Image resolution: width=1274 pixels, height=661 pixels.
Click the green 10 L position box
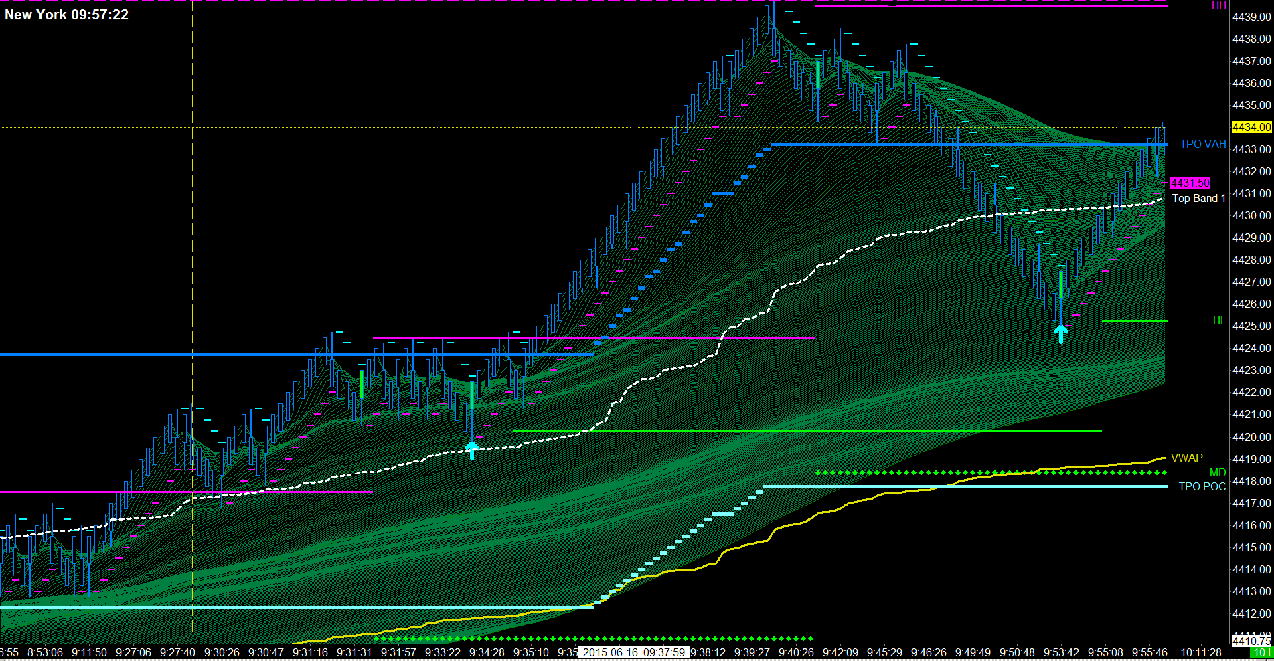coord(1262,652)
